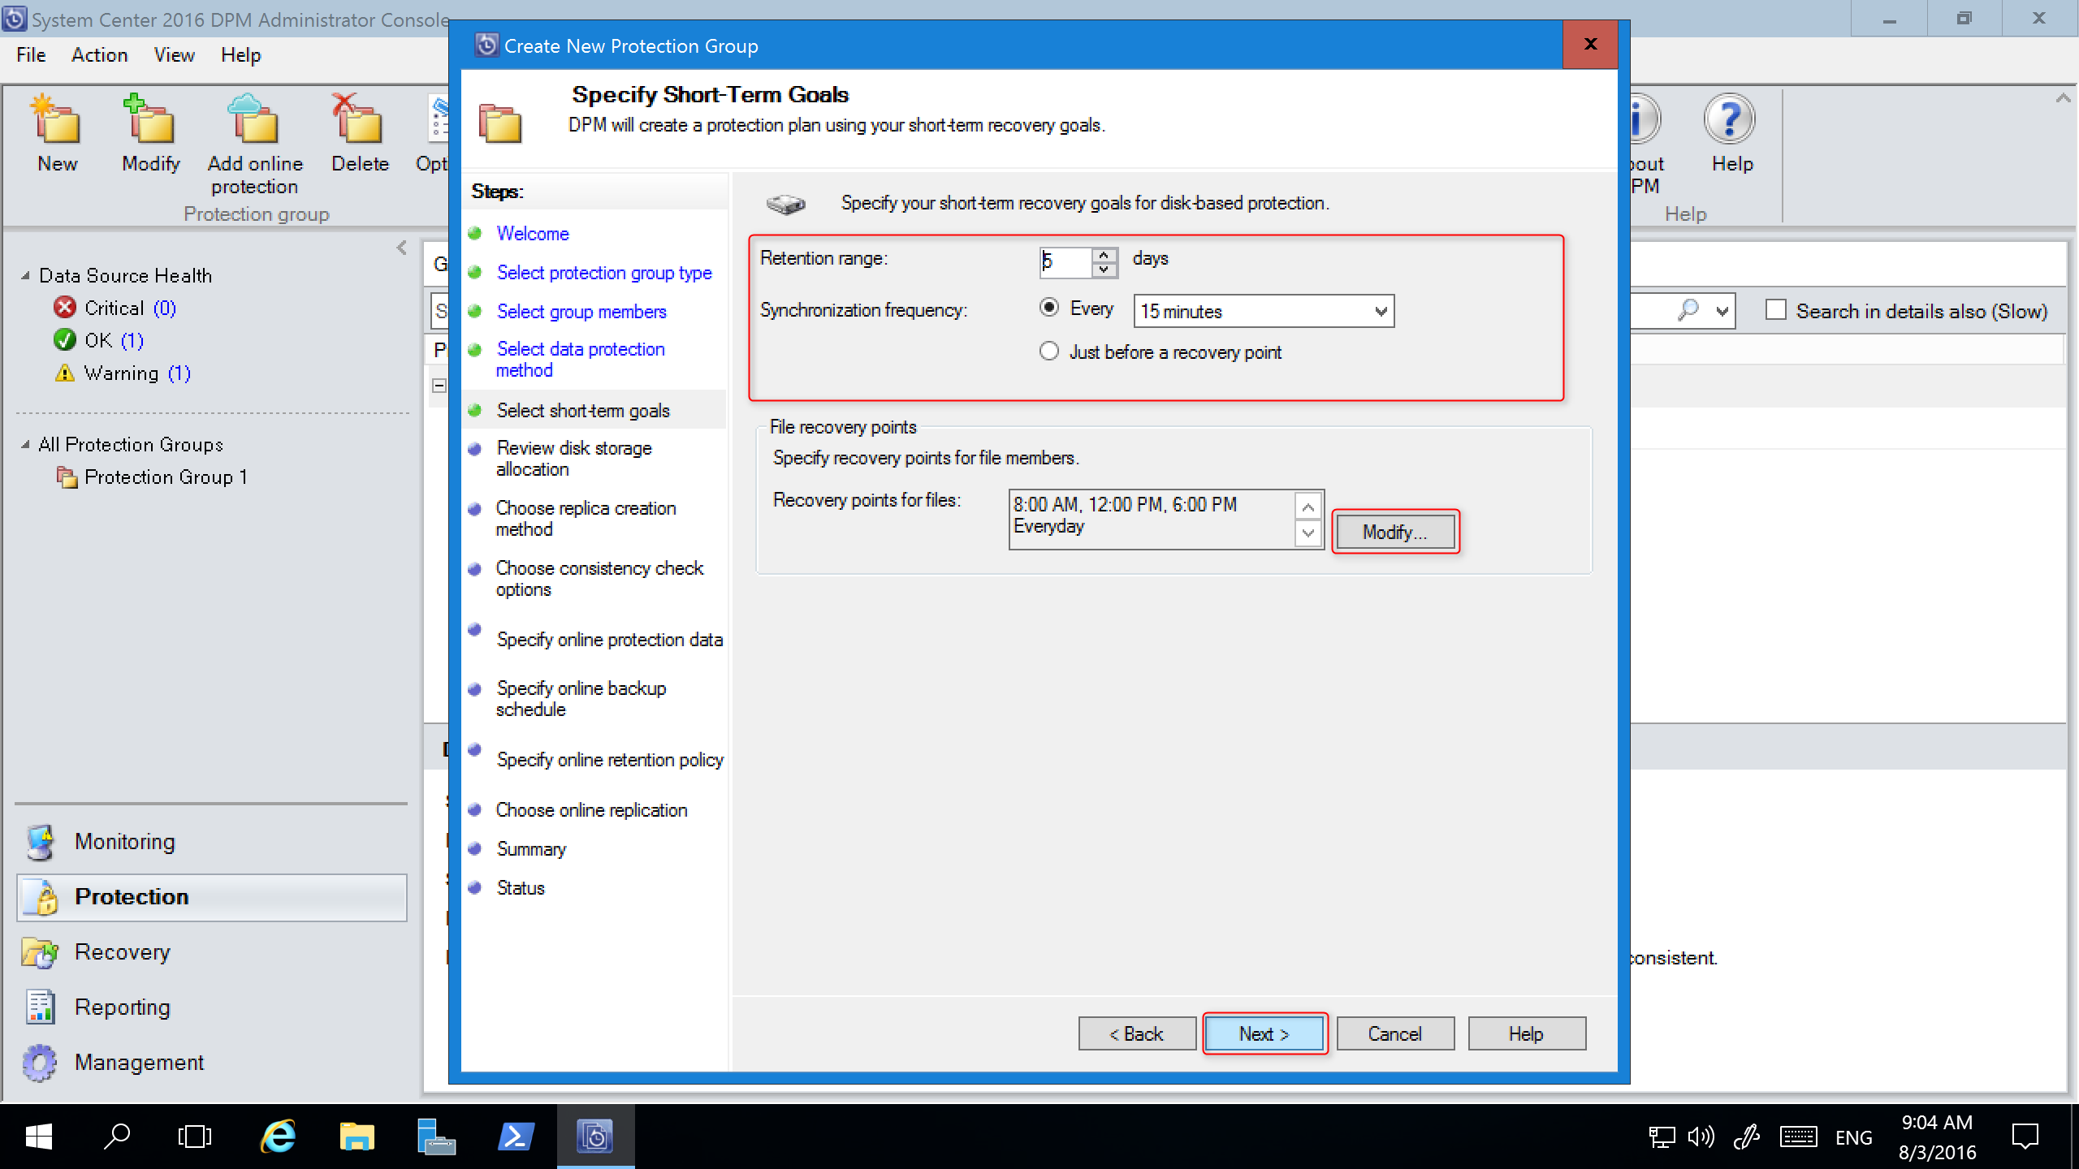Click the Modify recovery points button

1395,531
